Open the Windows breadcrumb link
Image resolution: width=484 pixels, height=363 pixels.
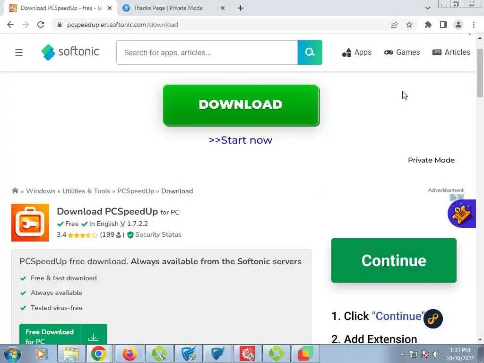tap(41, 191)
